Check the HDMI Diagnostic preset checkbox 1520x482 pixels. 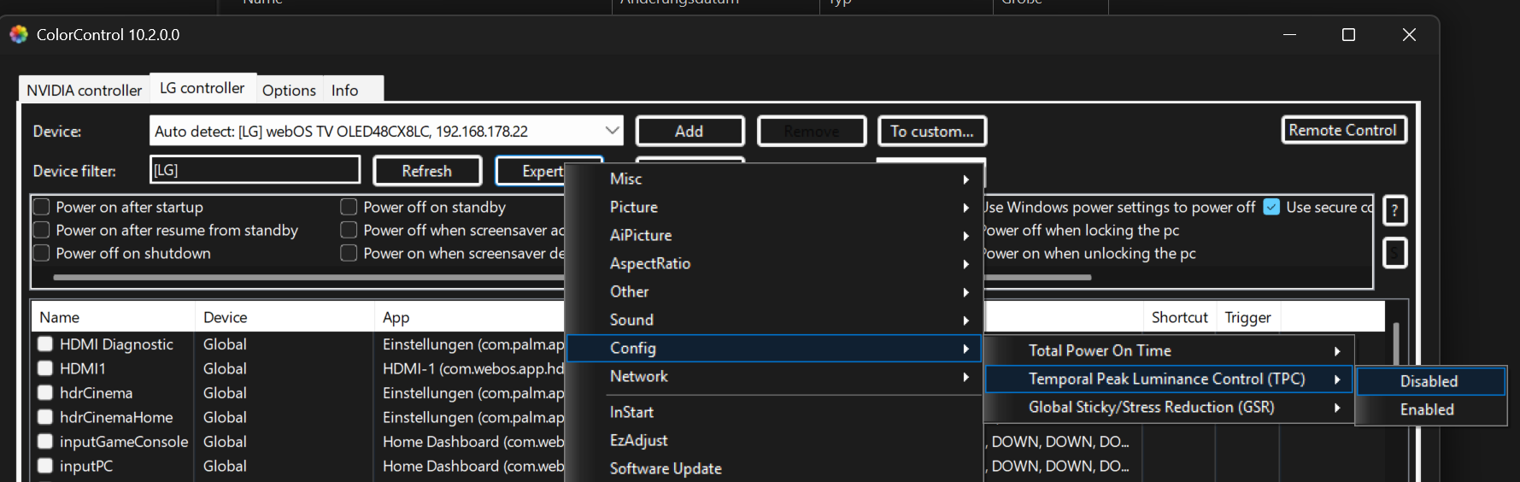click(x=45, y=344)
